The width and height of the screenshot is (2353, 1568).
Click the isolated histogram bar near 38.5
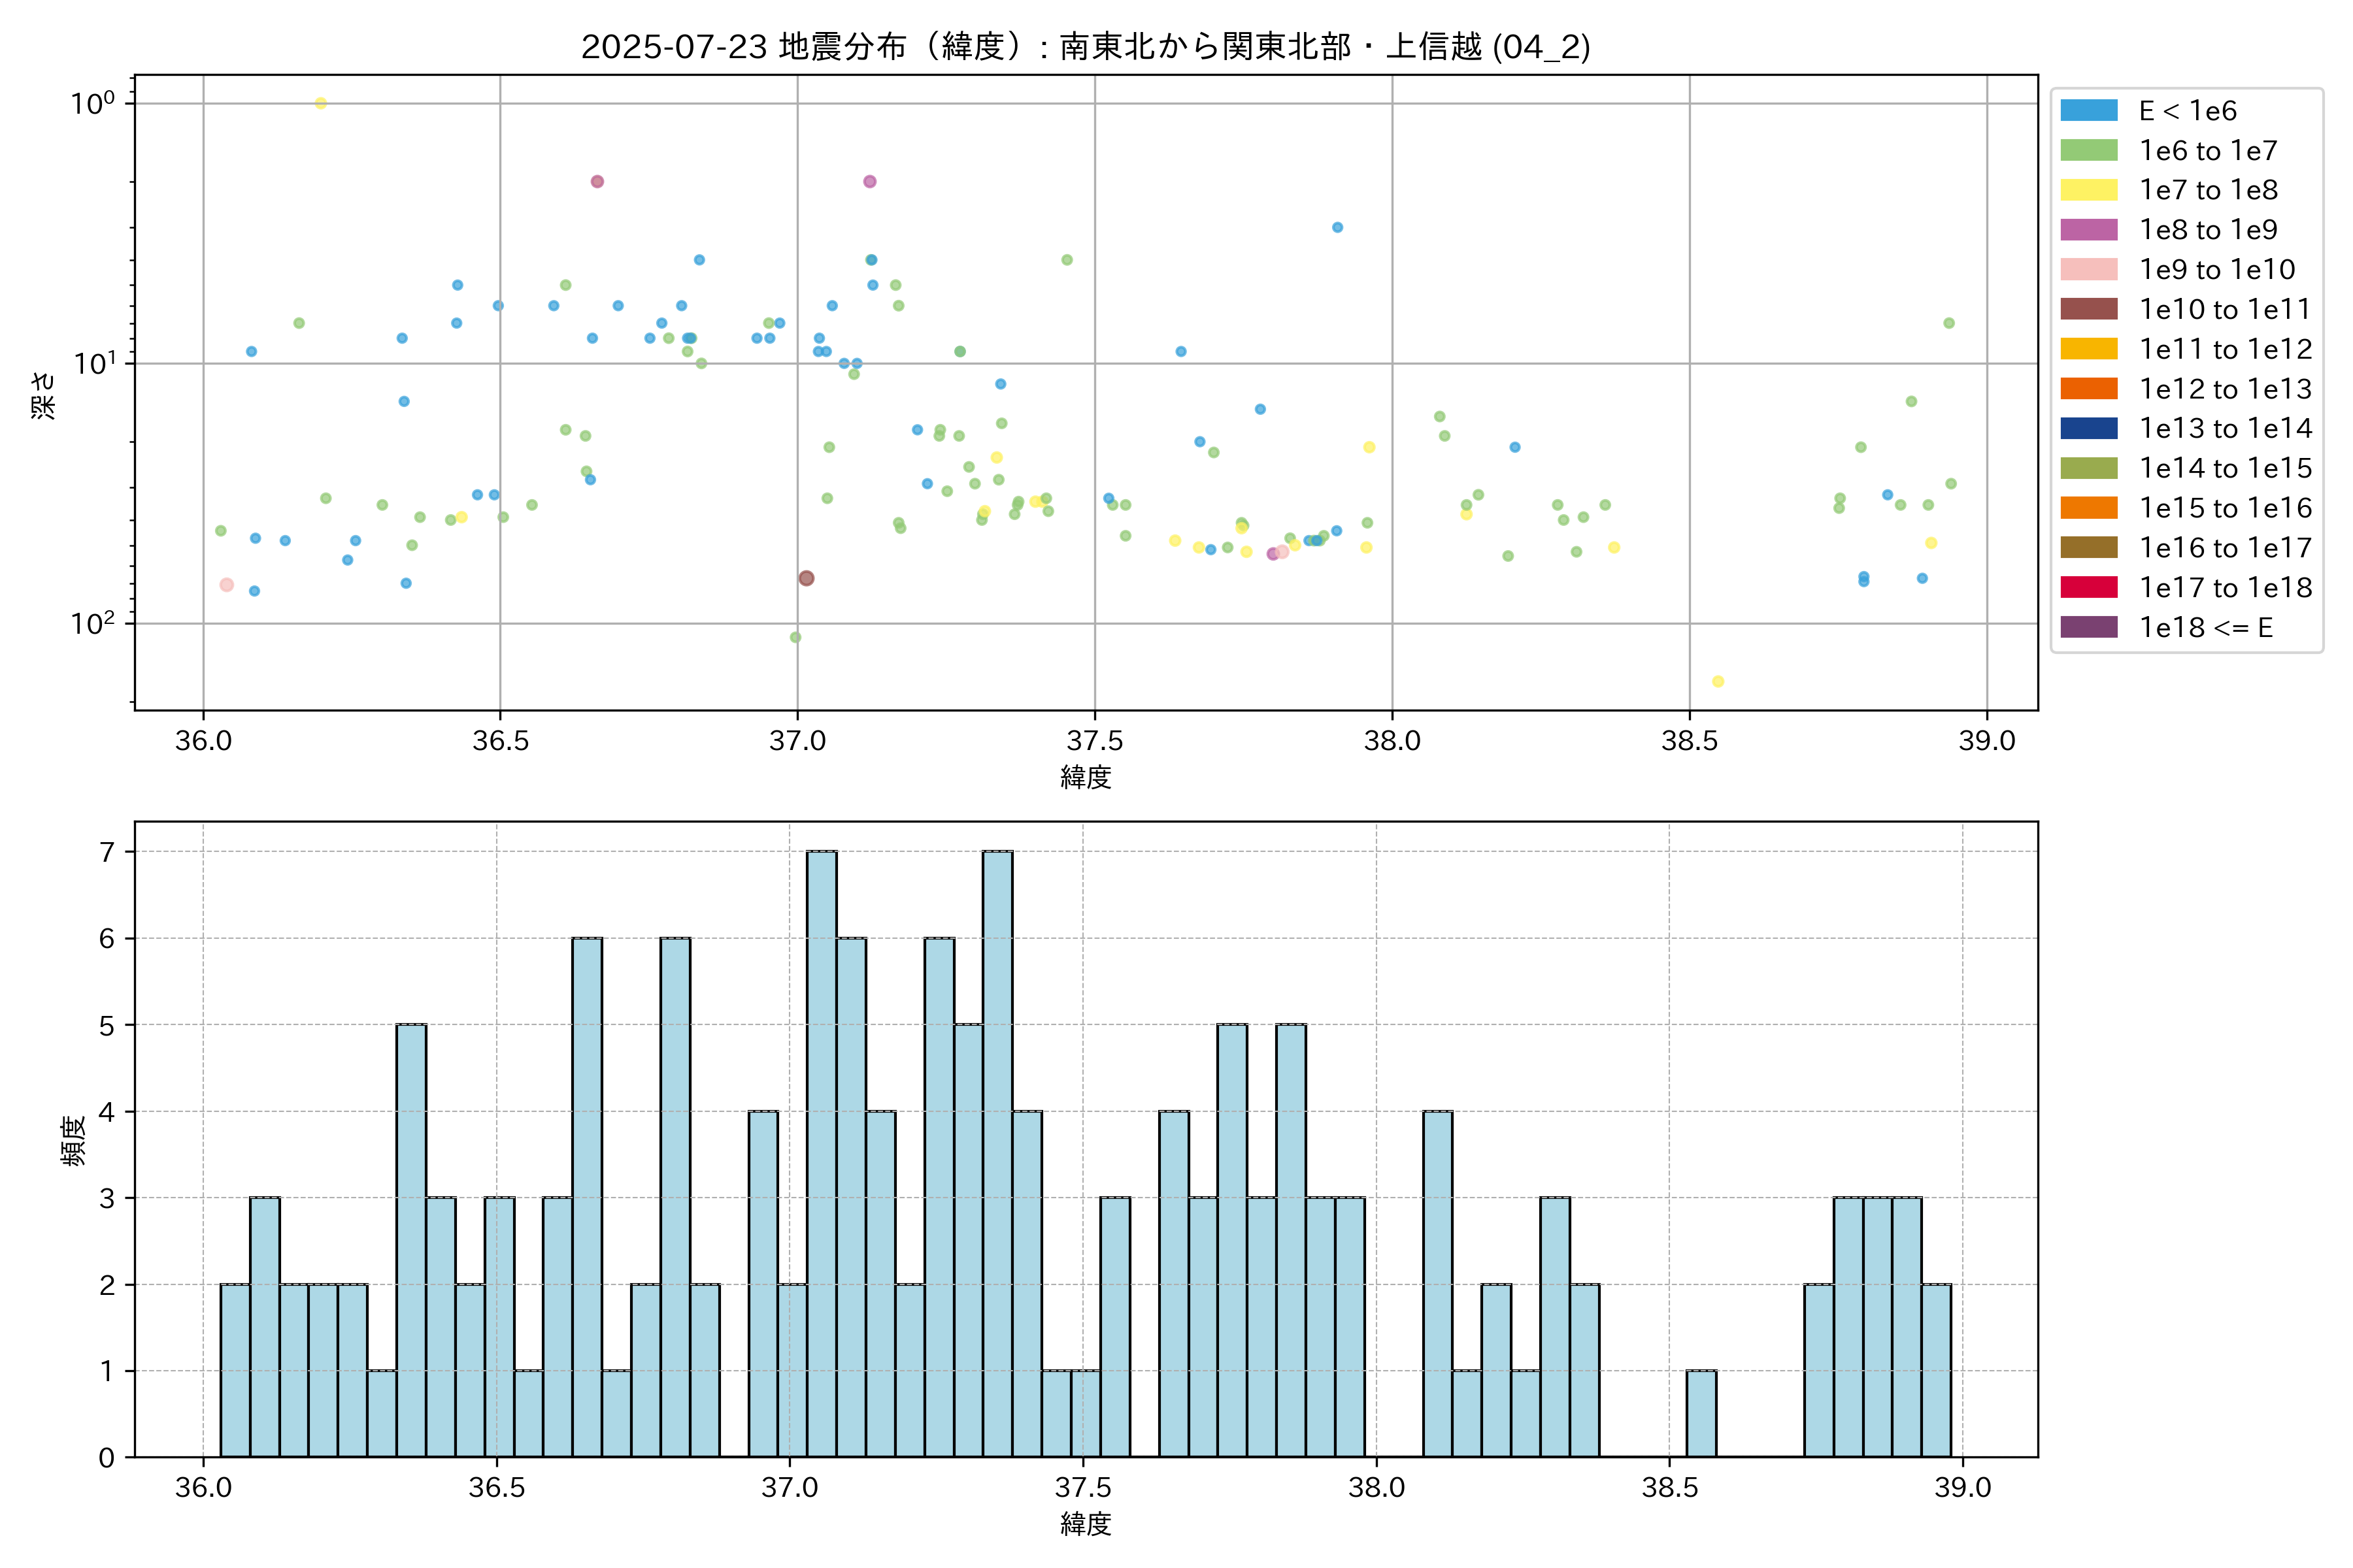click(1701, 1413)
